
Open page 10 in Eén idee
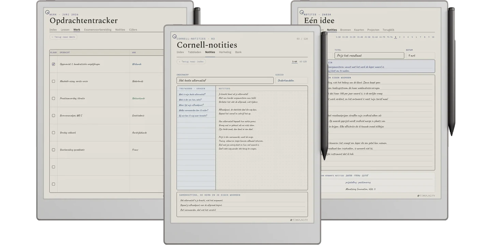433,37
